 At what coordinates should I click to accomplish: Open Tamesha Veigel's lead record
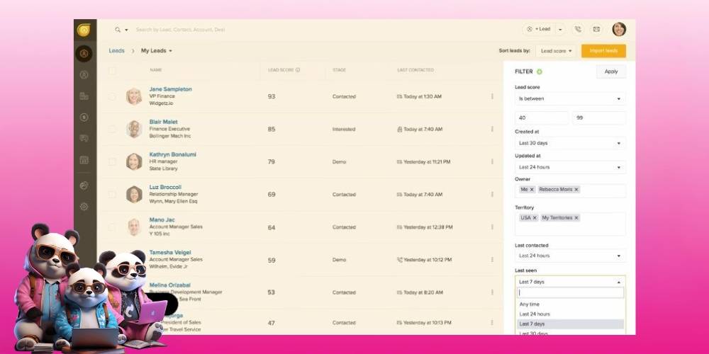pyautogui.click(x=170, y=253)
